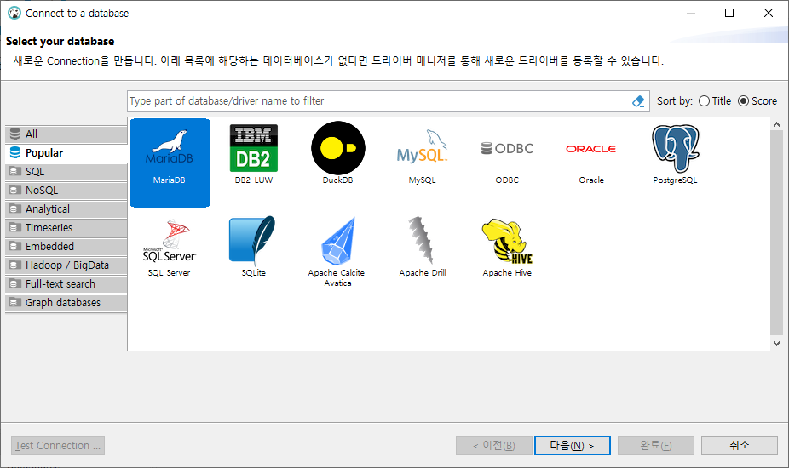This screenshot has width=789, height=468.
Task: Switch to the Popular category
Action: click(x=66, y=153)
